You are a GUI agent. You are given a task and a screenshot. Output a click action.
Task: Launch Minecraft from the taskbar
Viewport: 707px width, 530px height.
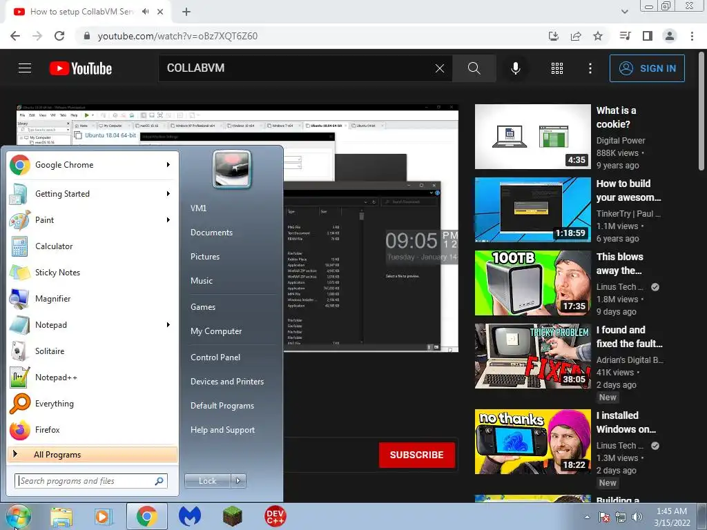tap(232, 516)
